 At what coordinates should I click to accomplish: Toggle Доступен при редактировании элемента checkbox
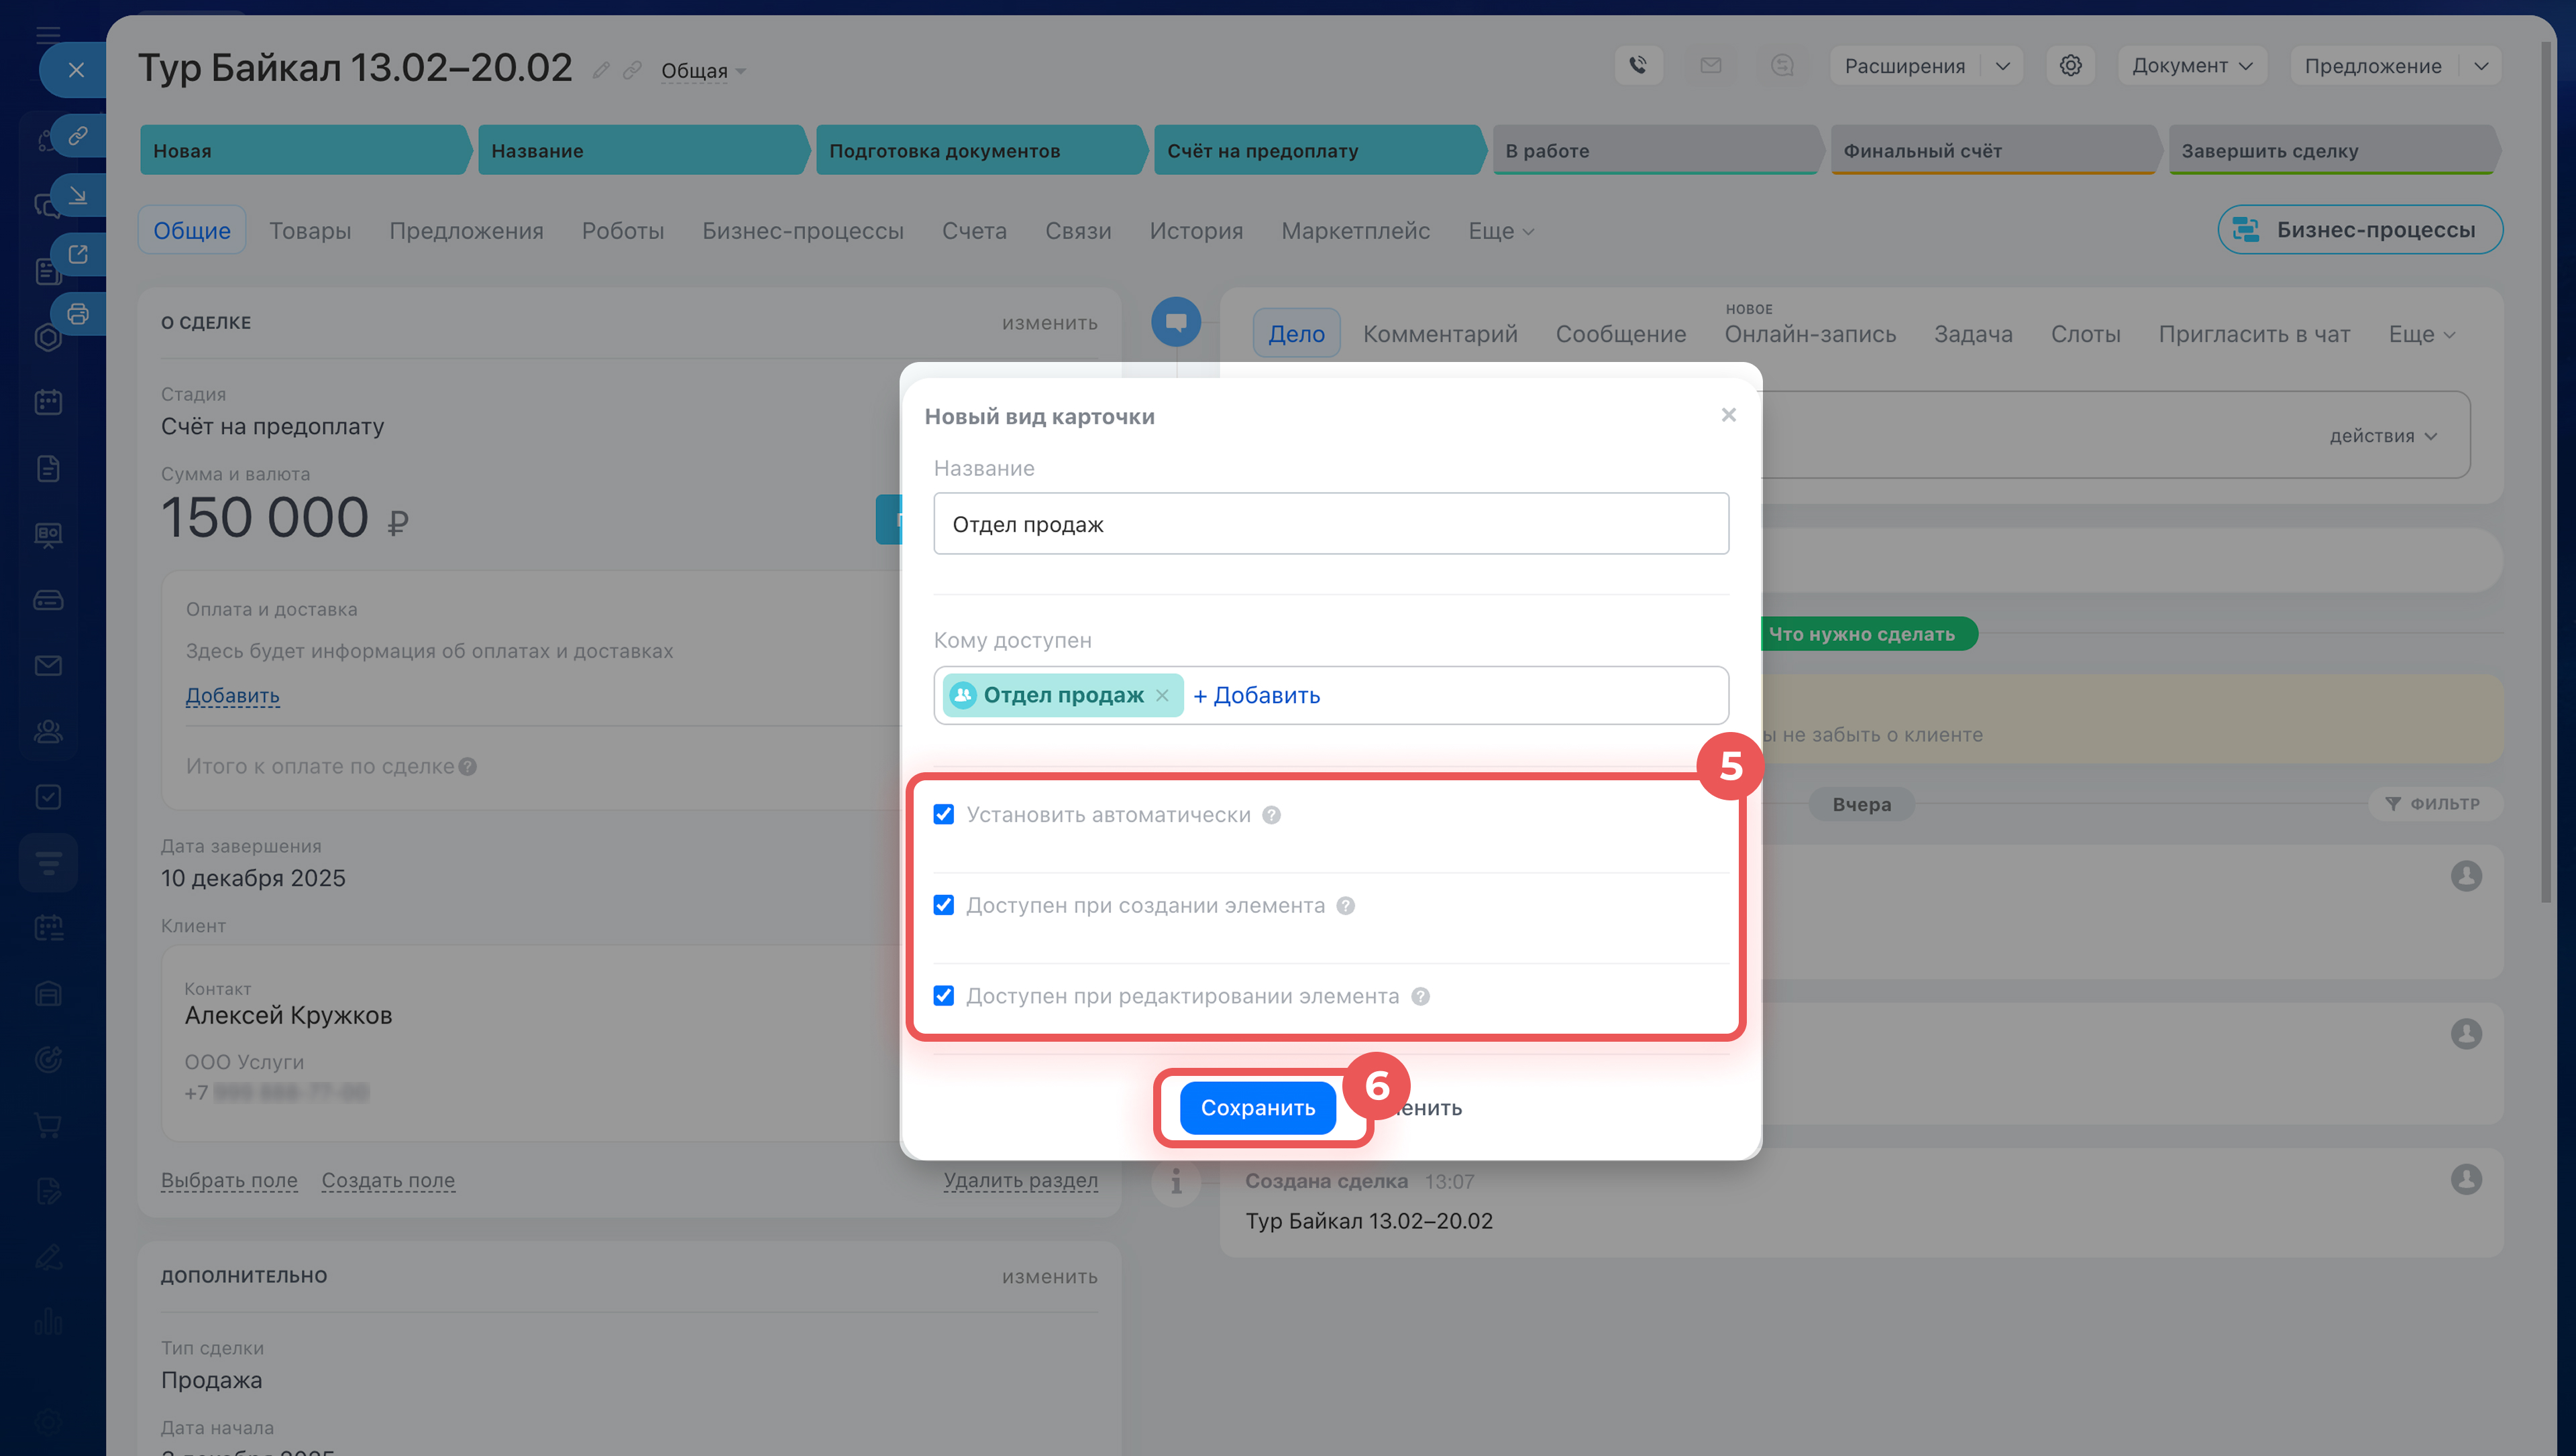(943, 996)
